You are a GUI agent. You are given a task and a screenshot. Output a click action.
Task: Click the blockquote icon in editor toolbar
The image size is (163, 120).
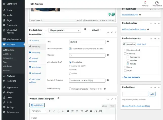pyautogui.click(x=68, y=111)
